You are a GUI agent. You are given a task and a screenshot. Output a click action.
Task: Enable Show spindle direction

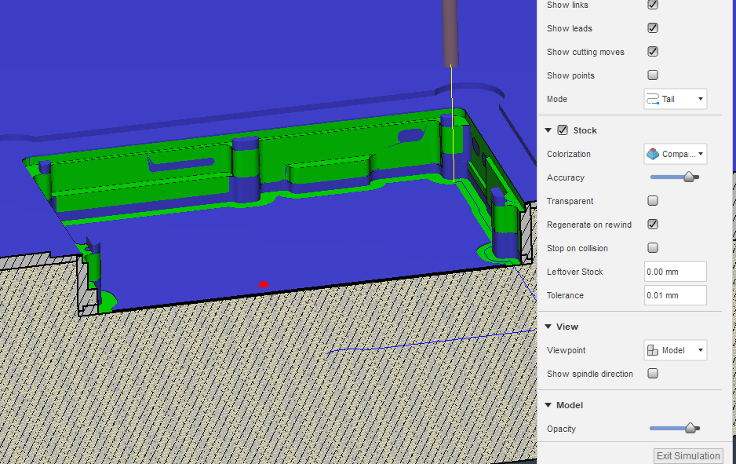652,374
